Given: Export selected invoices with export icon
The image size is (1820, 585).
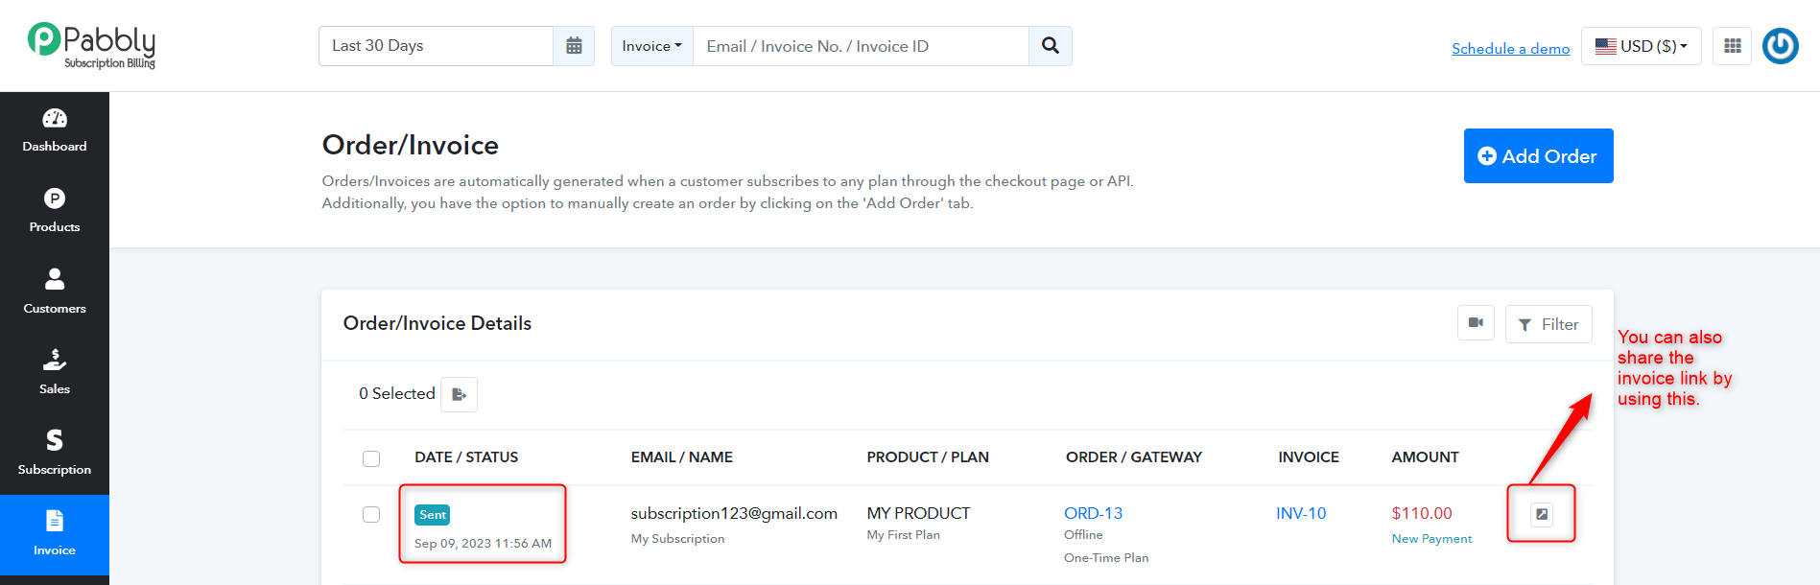Looking at the screenshot, I should (x=460, y=394).
